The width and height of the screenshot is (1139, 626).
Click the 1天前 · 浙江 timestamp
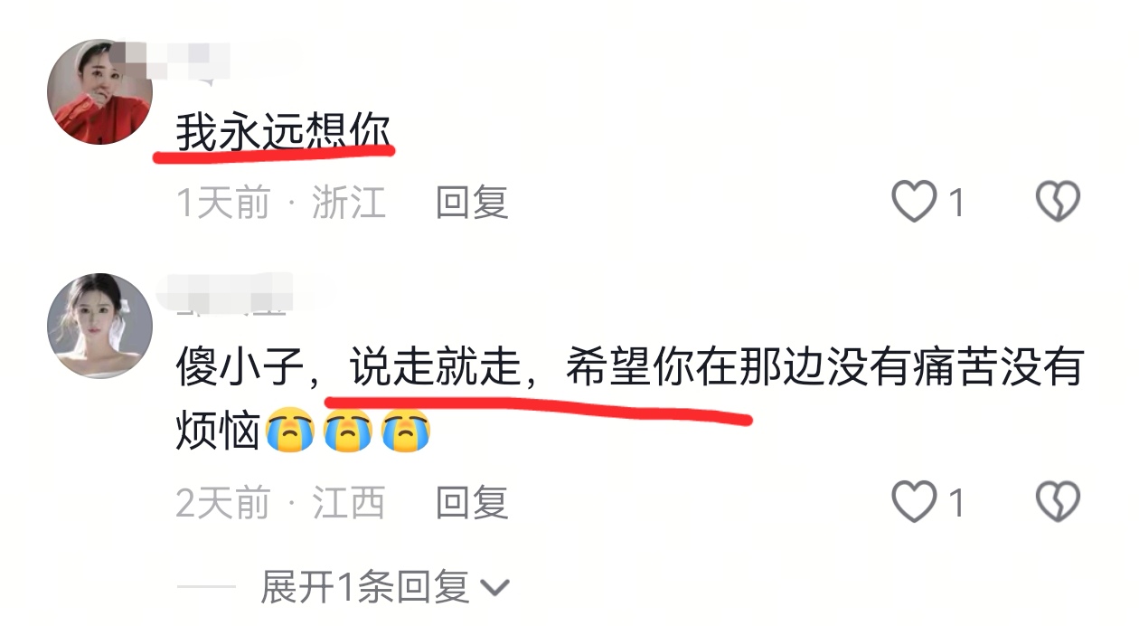click(281, 203)
